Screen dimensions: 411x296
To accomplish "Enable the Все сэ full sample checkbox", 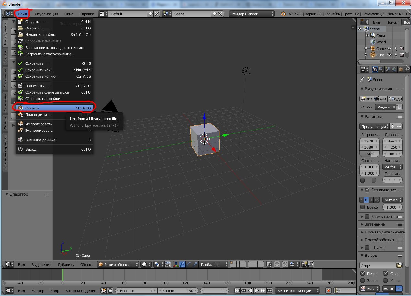I will 362,207.
